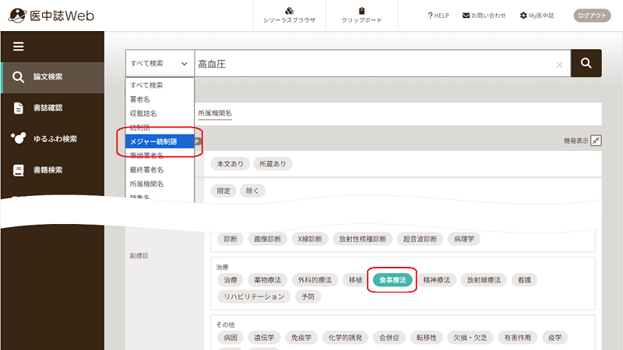Viewport: 623px width, 350px height.
Task: Expand the すべて検索 dropdown
Action: click(x=160, y=63)
